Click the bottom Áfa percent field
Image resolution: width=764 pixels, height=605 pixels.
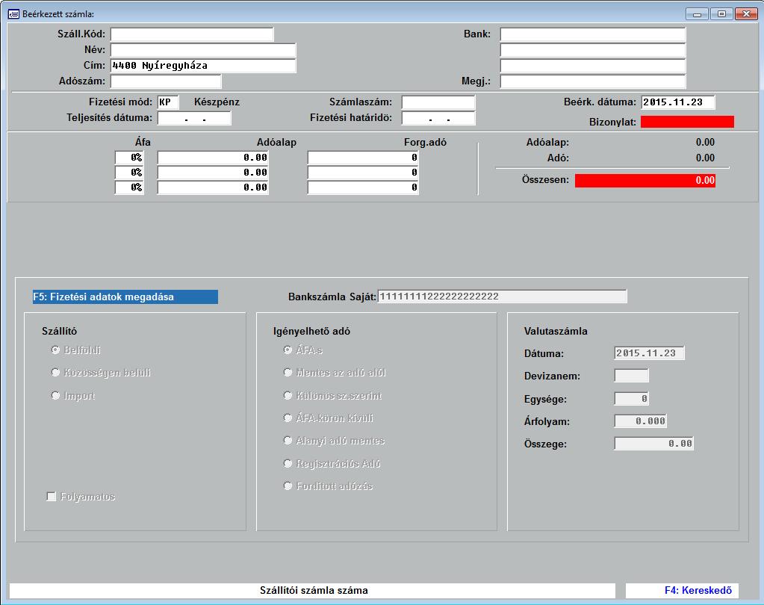click(129, 187)
